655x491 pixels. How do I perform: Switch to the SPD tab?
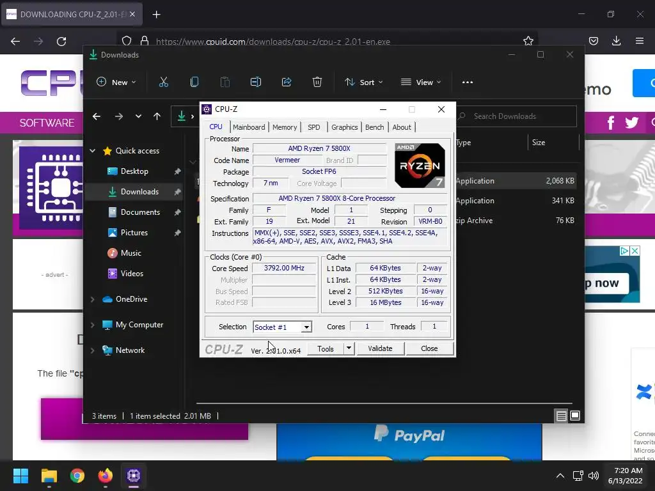tap(313, 127)
